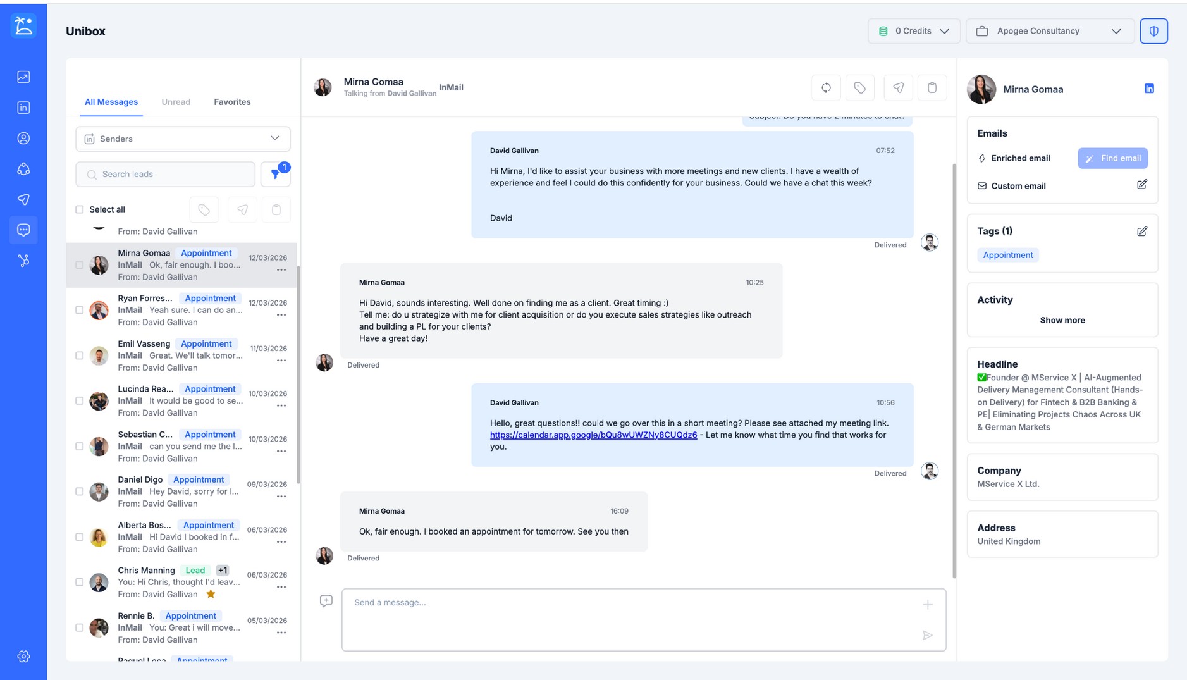
Task: Click the bulk campaign plane icon beside Select all
Action: 242,210
